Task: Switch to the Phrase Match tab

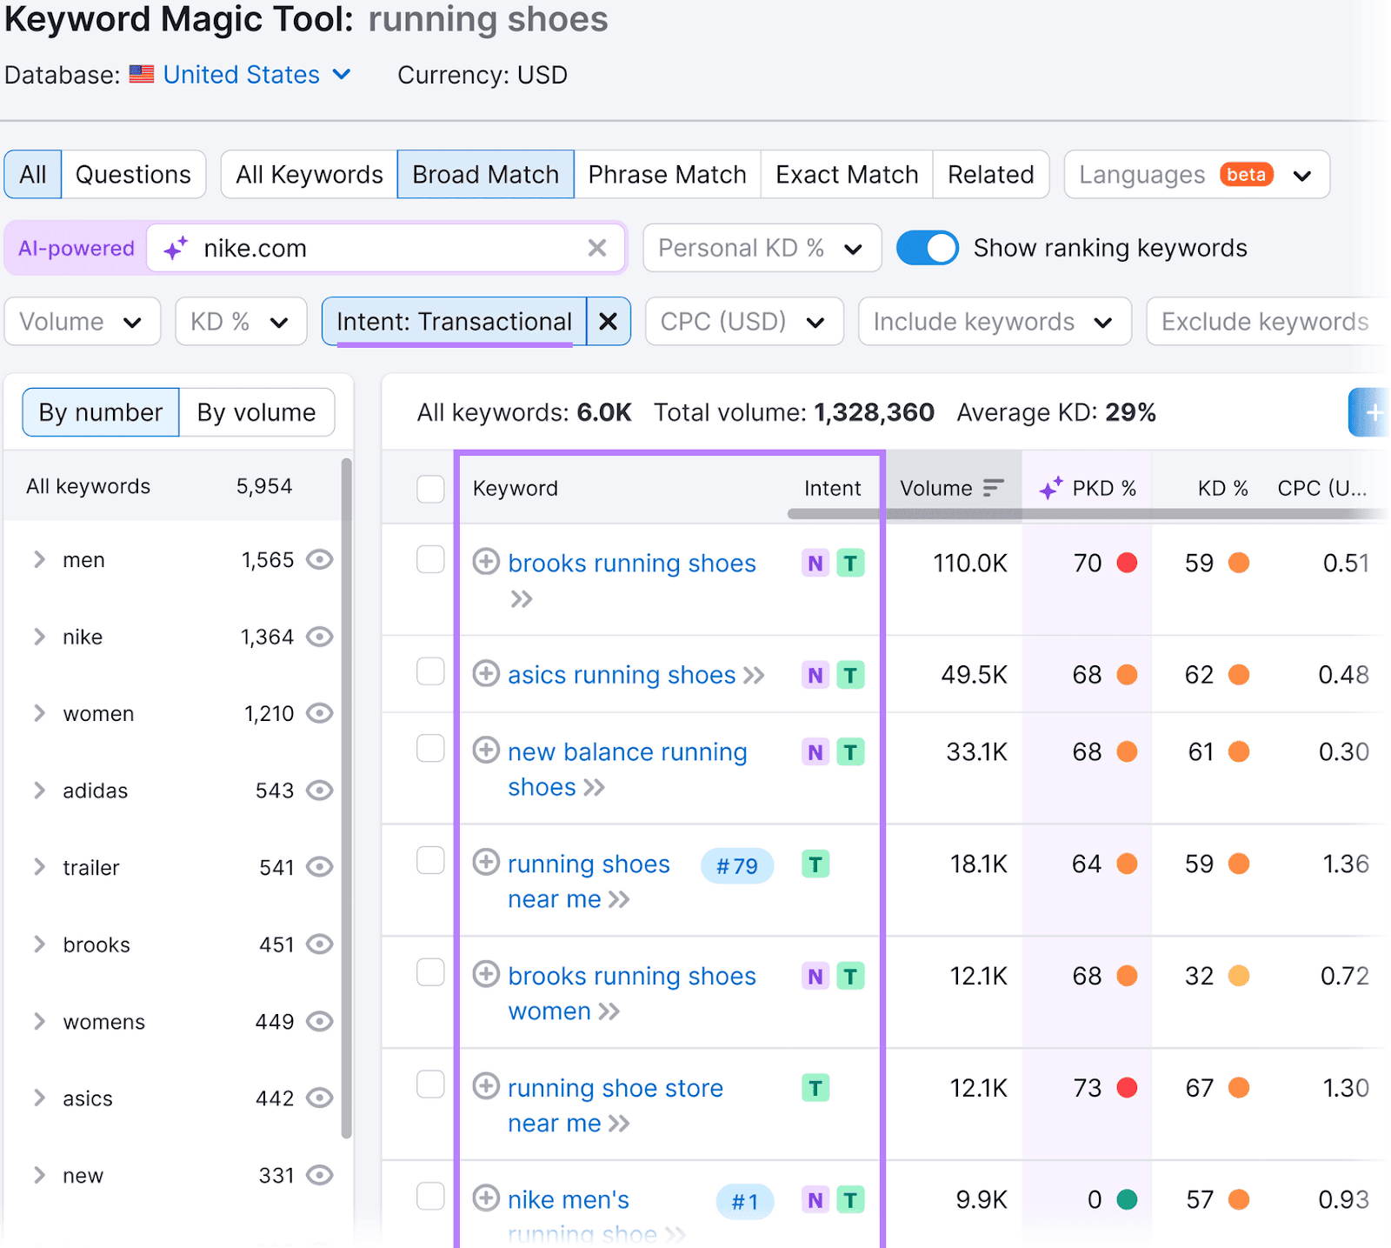Action: [666, 174]
